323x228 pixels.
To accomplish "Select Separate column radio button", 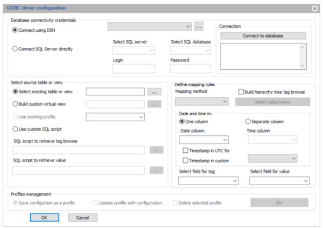I will pyautogui.click(x=248, y=121).
